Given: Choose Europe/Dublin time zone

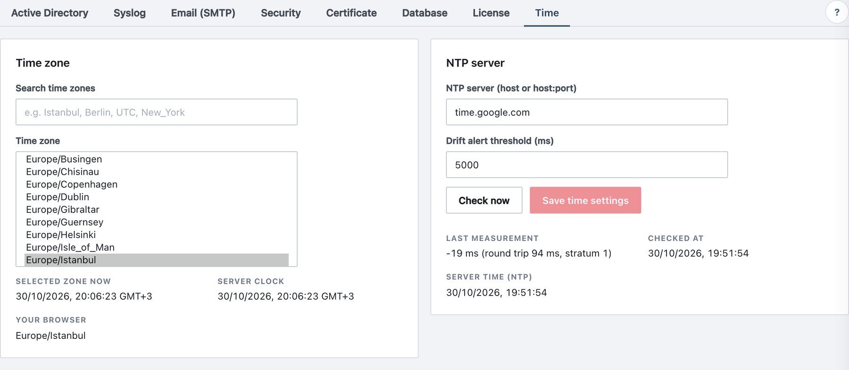Looking at the screenshot, I should pos(157,197).
